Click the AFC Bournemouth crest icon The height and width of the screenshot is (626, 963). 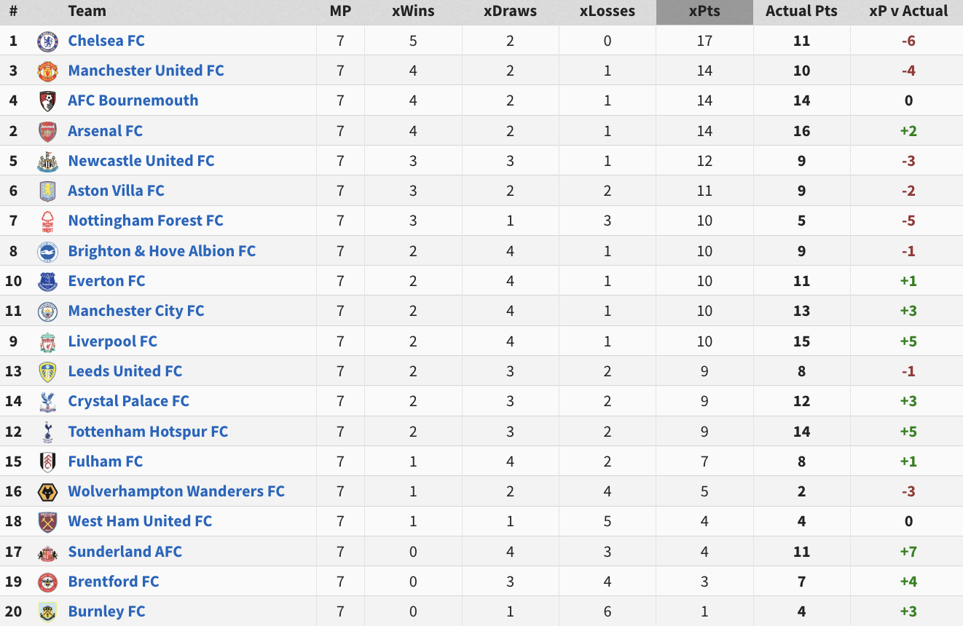47,101
